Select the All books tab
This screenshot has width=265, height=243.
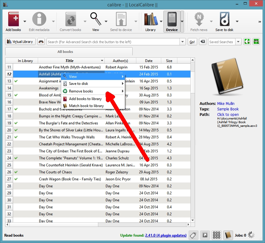(x=69, y=51)
